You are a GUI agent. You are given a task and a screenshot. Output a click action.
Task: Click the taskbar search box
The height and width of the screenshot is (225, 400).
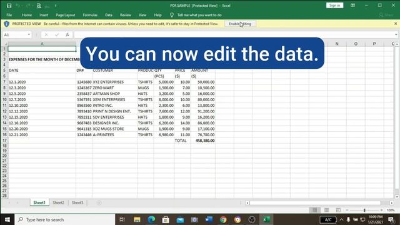click(65, 219)
